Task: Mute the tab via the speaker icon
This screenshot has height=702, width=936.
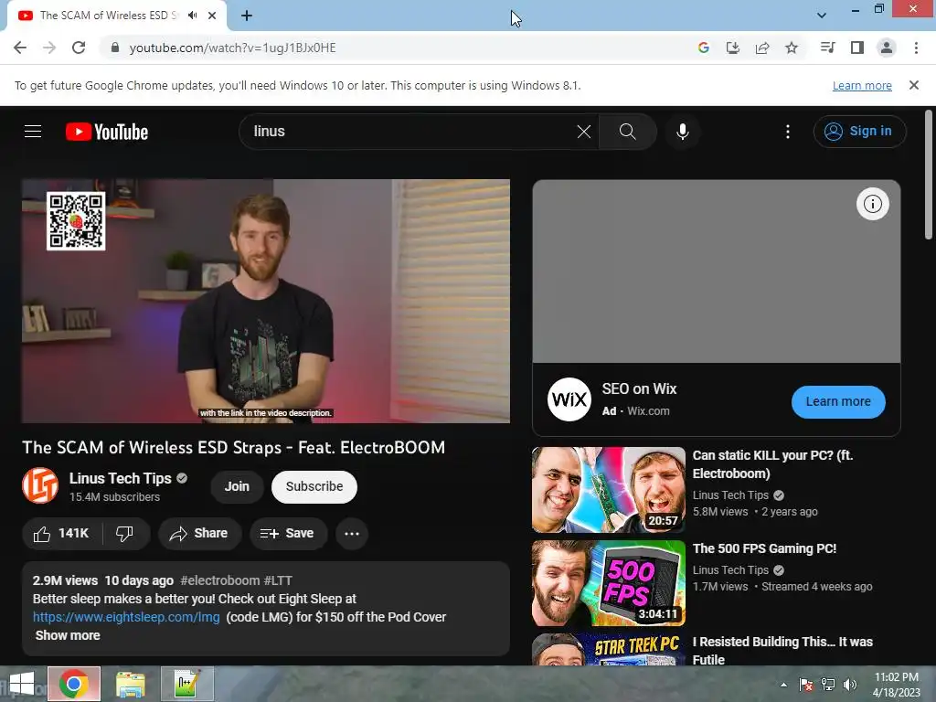Action: click(192, 16)
